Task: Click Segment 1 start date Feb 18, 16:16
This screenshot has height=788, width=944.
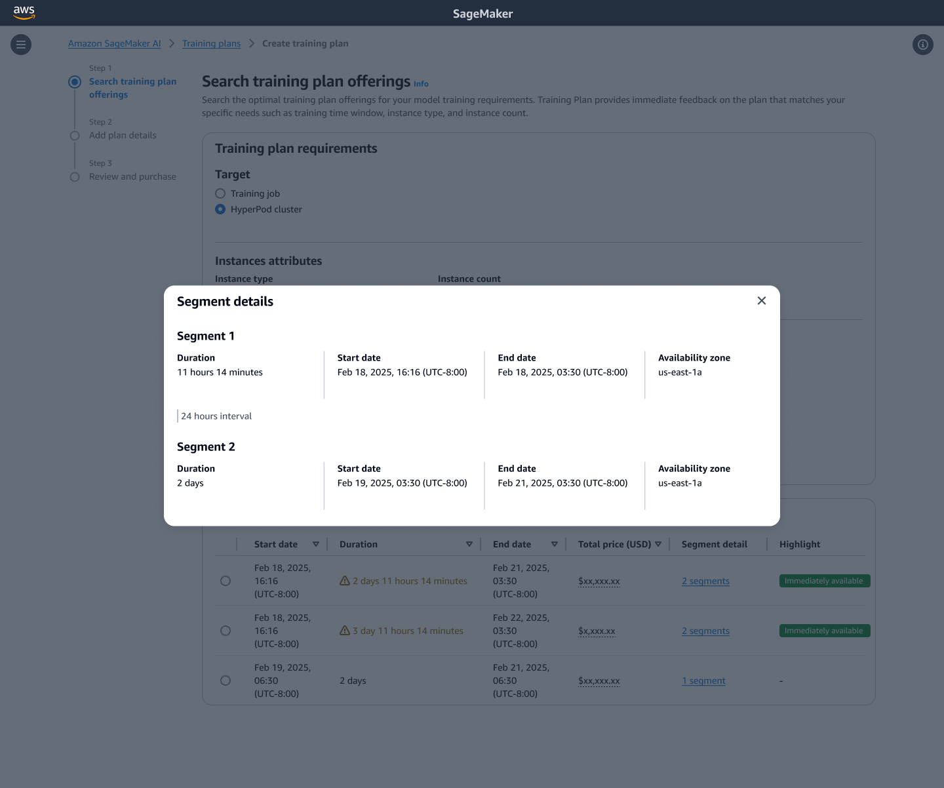Action: [x=403, y=372]
